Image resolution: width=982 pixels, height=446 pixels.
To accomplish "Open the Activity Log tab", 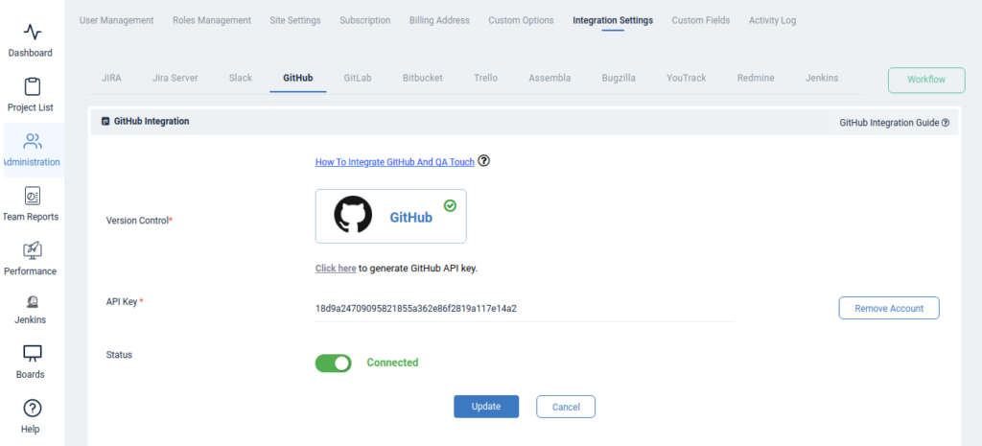I will coord(772,20).
